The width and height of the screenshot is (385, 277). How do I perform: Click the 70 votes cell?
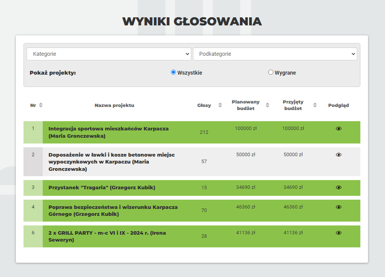pyautogui.click(x=204, y=210)
